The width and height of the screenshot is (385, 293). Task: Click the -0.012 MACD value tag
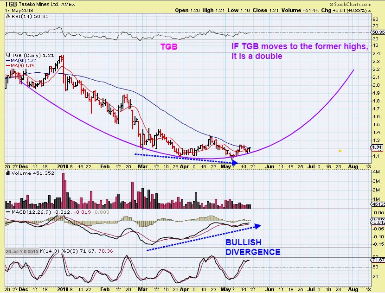click(378, 223)
